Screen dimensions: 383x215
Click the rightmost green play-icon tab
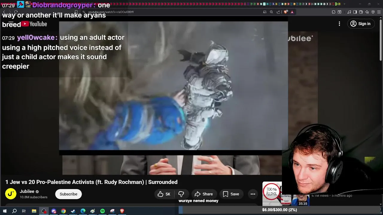point(336,4)
